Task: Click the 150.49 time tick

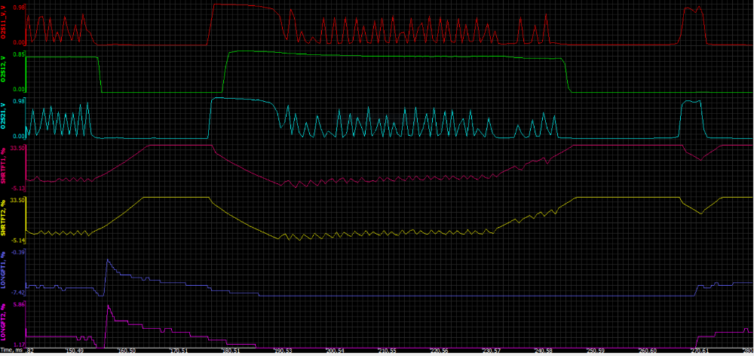Action: click(76, 351)
